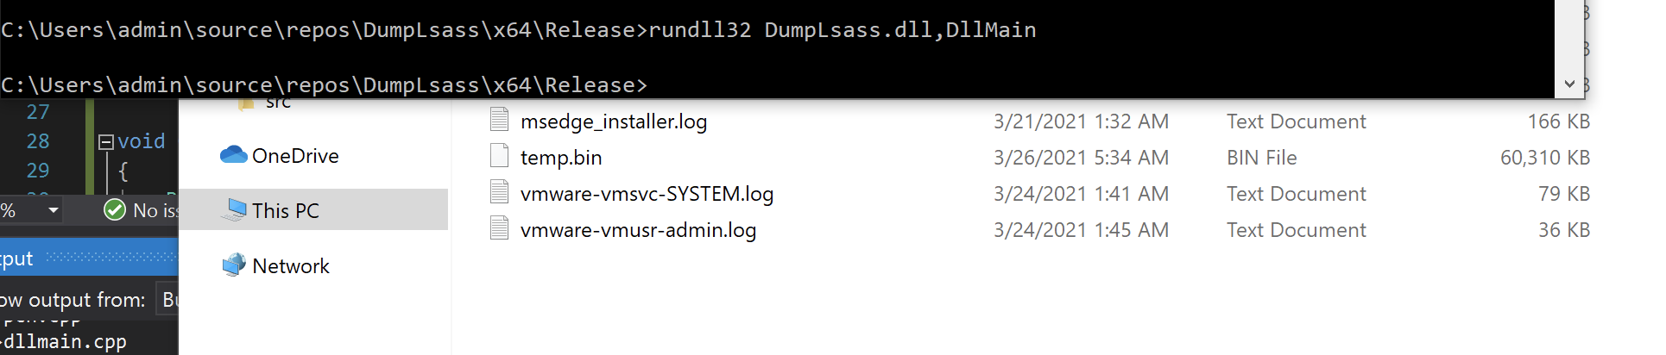Click the dllmain.cpp line in output
This screenshot has width=1666, height=355.
point(65,342)
